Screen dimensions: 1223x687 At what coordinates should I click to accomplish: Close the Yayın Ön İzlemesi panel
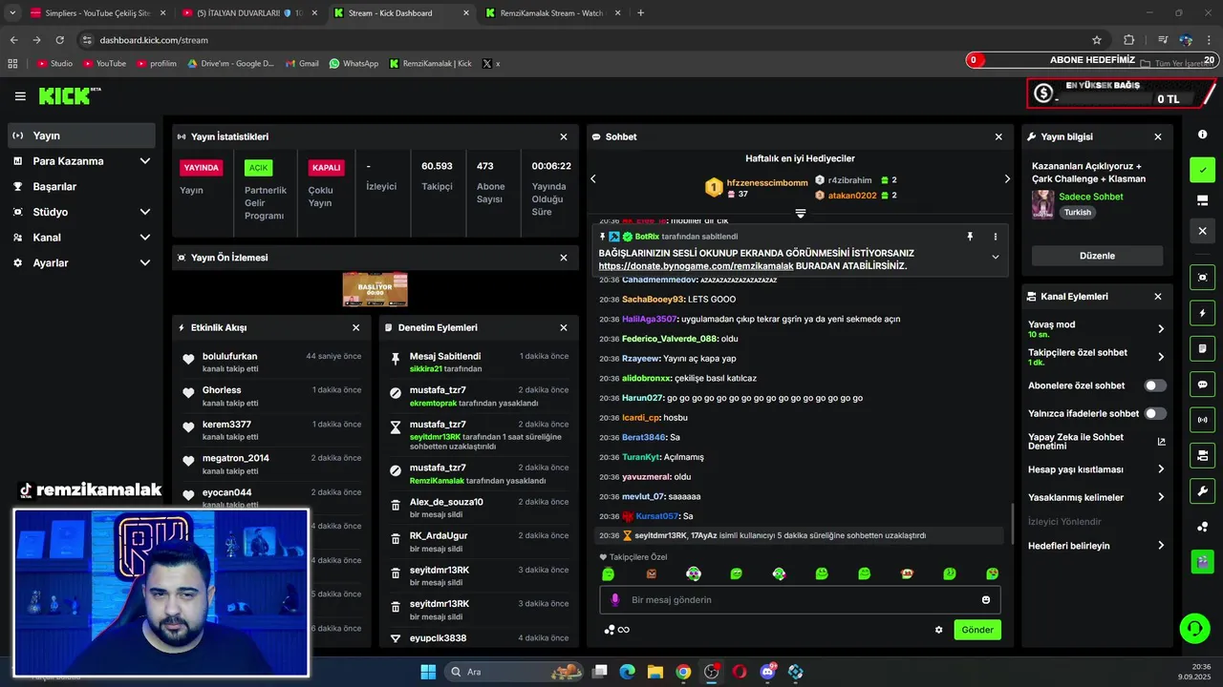pyautogui.click(x=564, y=258)
